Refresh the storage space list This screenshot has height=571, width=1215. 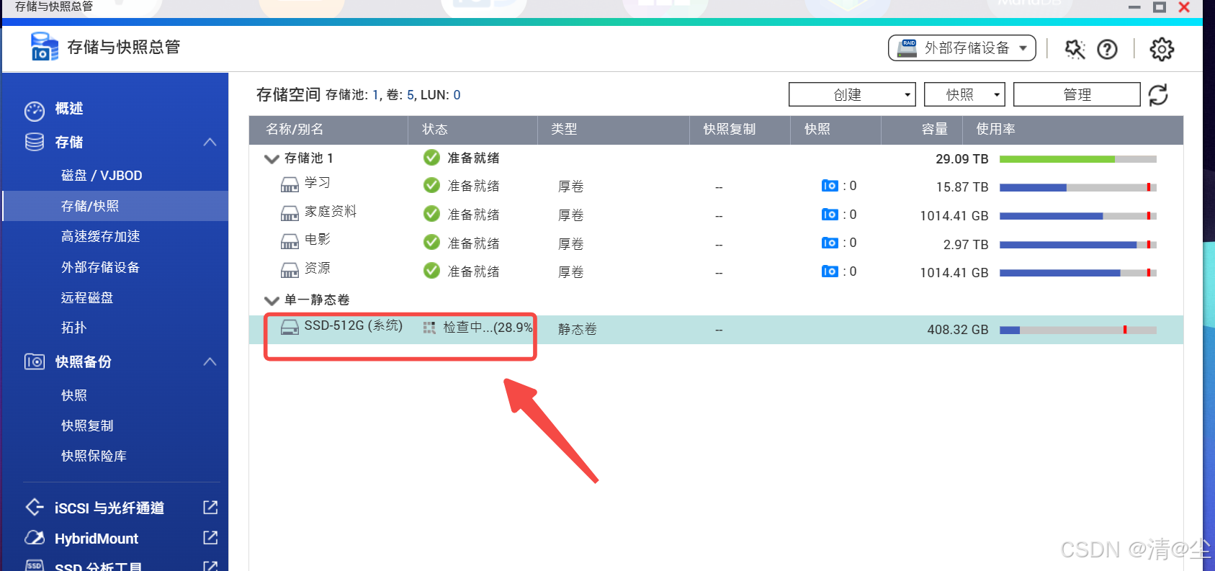click(1158, 95)
